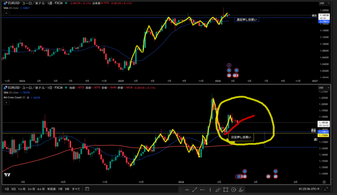Collapse the weekly chart indicator legend
Viewport: 337px width, 195px height.
click(7, 13)
